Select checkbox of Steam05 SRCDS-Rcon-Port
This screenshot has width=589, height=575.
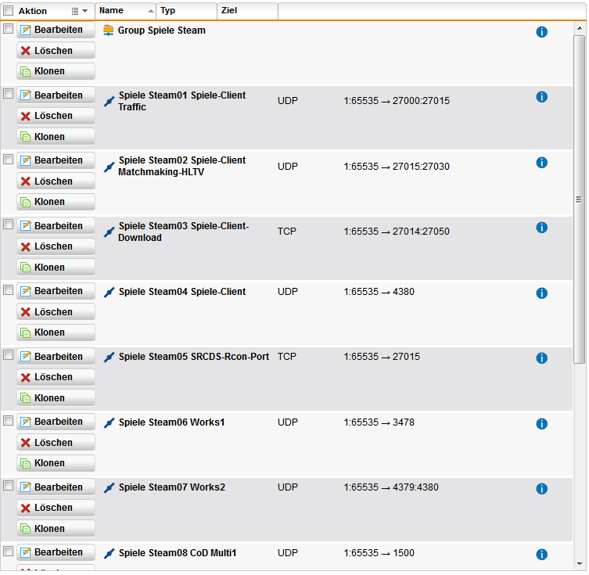(x=9, y=355)
